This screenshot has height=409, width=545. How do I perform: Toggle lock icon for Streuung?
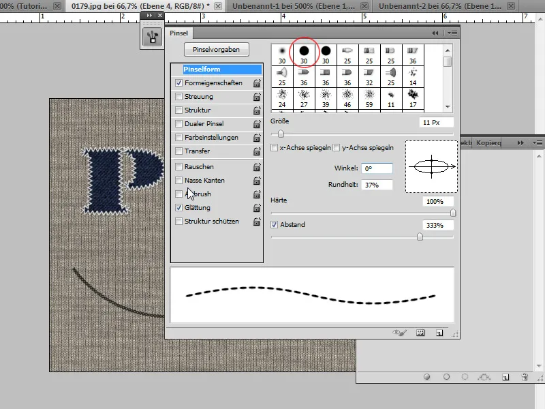click(257, 97)
